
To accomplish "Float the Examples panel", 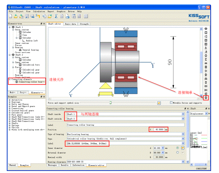I will pyautogui.click(x=41, y=97).
